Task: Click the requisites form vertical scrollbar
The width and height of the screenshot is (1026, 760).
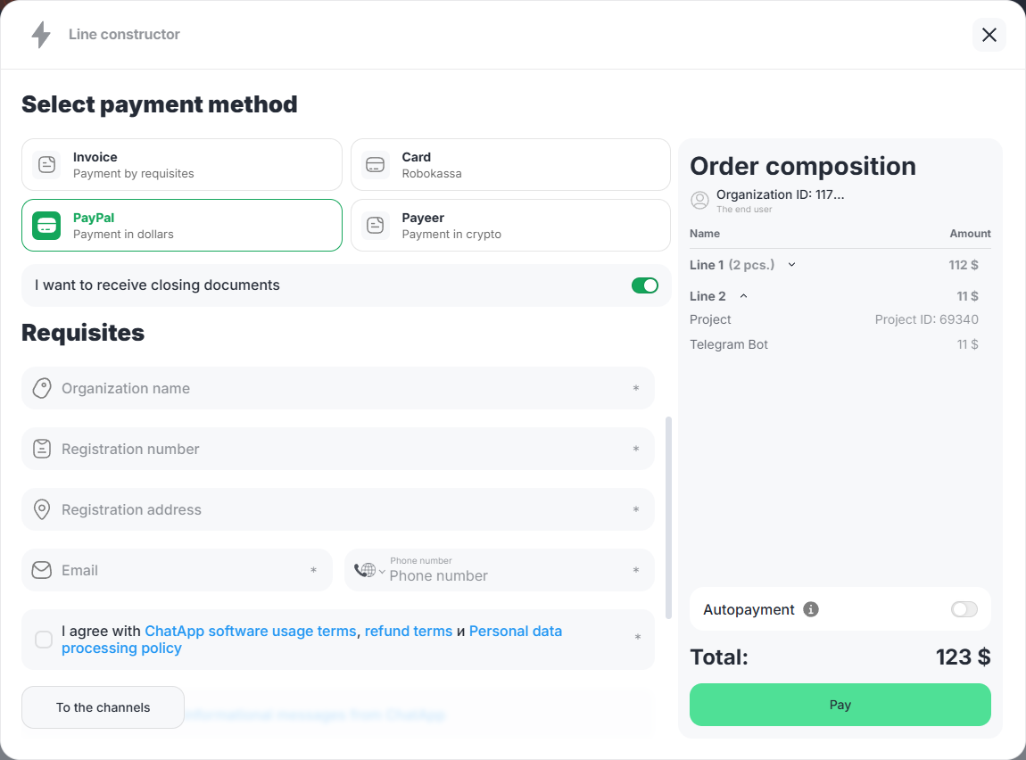Action: click(669, 517)
